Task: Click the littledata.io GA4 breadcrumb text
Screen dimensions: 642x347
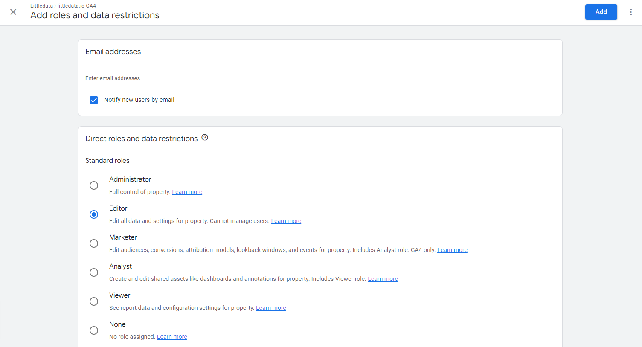Action: pos(77,6)
